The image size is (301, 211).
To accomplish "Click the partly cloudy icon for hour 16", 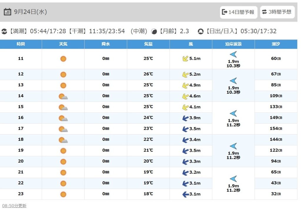I will 63,118.
